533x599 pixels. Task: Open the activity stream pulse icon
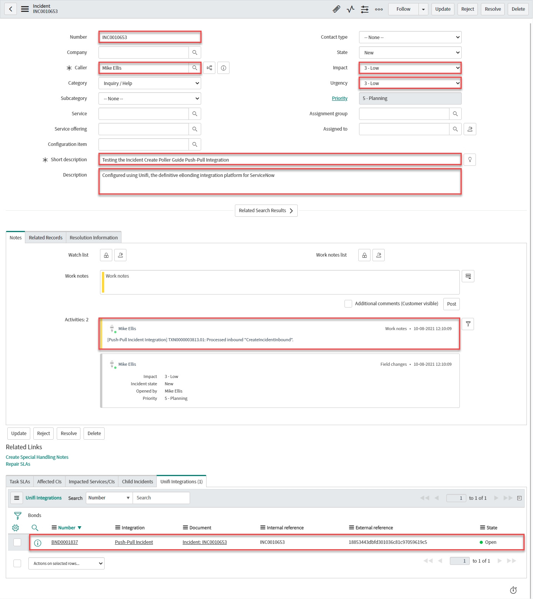click(x=350, y=9)
